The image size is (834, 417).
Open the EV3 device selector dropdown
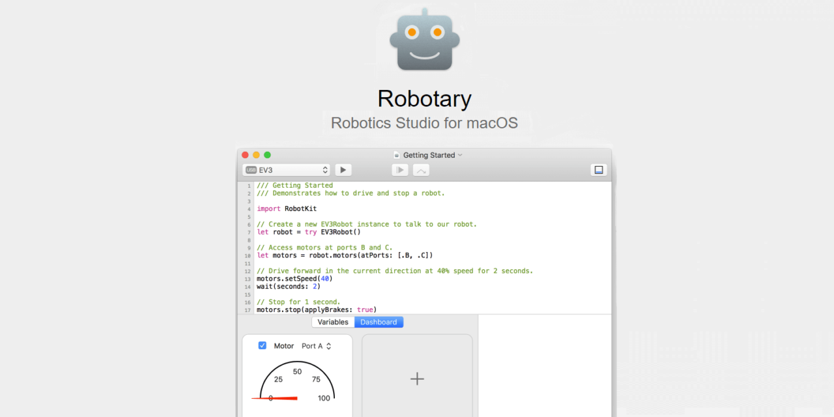tap(287, 169)
